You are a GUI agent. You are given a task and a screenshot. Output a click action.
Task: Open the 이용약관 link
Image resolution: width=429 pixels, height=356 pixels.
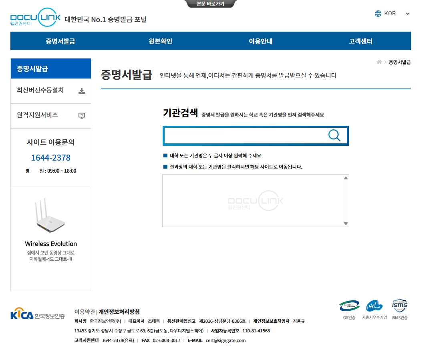click(83, 312)
